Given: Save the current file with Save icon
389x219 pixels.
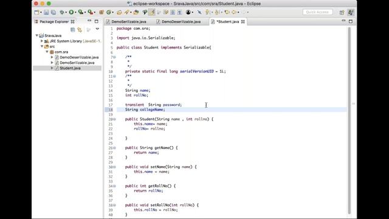Looking at the screenshot, I should click(x=46, y=12).
